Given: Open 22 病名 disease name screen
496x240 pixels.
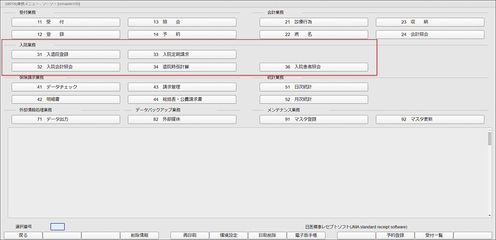Looking at the screenshot, I should (x=314, y=35).
